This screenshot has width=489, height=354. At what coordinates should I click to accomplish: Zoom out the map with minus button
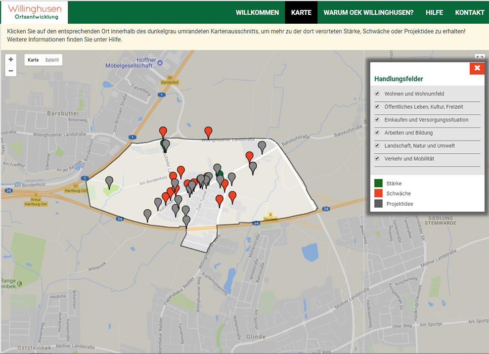11,71
